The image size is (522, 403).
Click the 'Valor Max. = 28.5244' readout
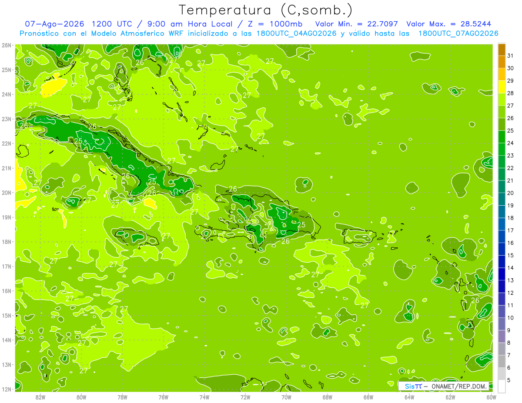click(x=448, y=24)
